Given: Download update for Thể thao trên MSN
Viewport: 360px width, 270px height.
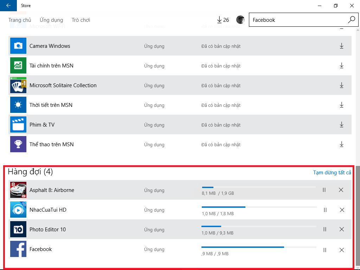Looking at the screenshot, I should click(341, 144).
